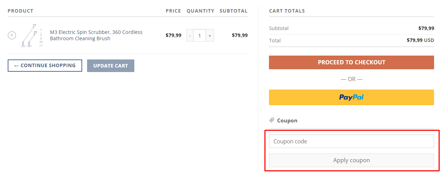This screenshot has width=447, height=178.
Task: Apply the coupon
Action: pos(352,160)
